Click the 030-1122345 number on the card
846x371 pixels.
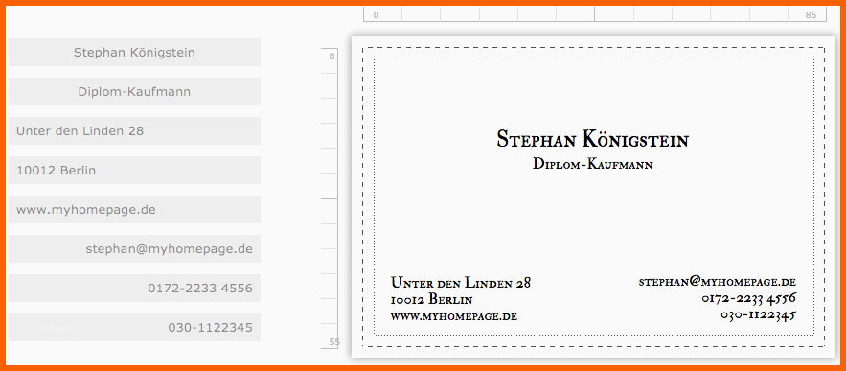point(758,315)
